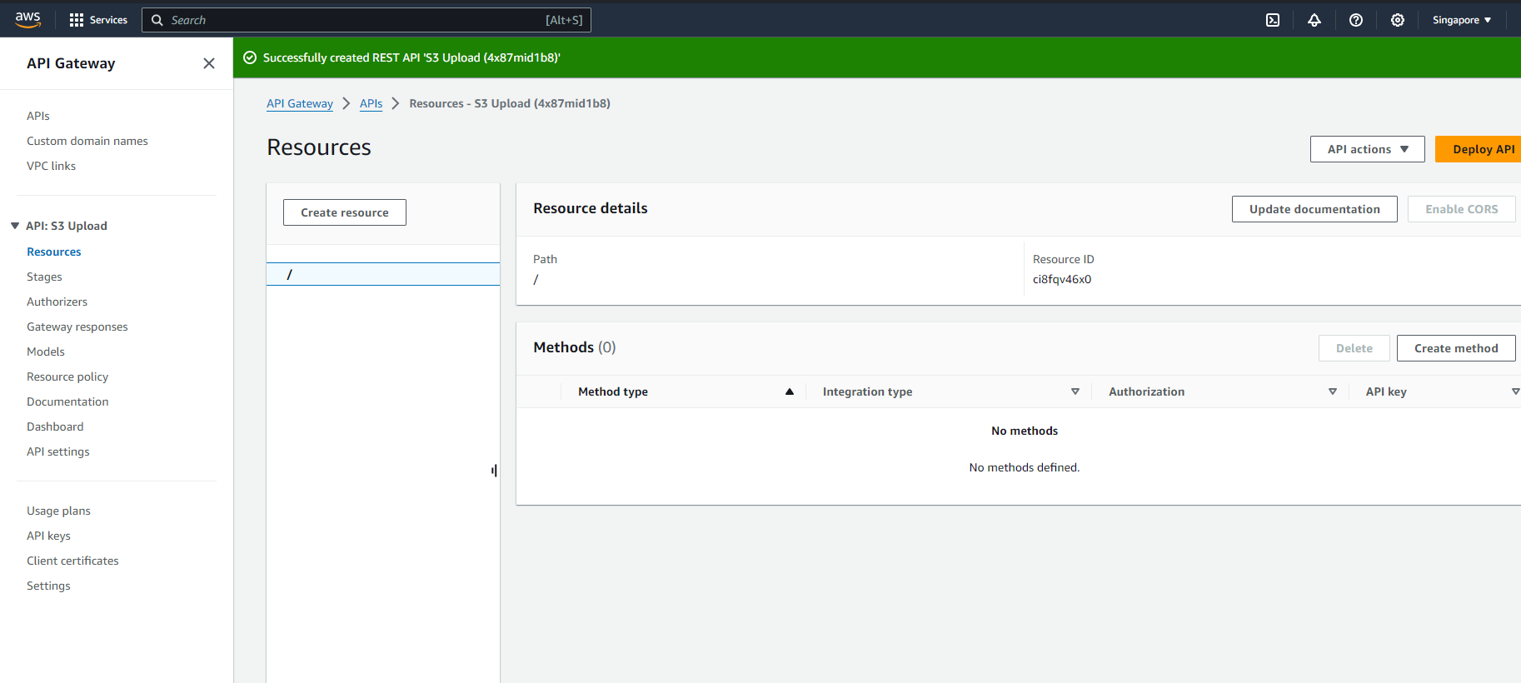Viewport: 1521px width, 683px height.
Task: Click Create resource button
Action: pos(345,212)
